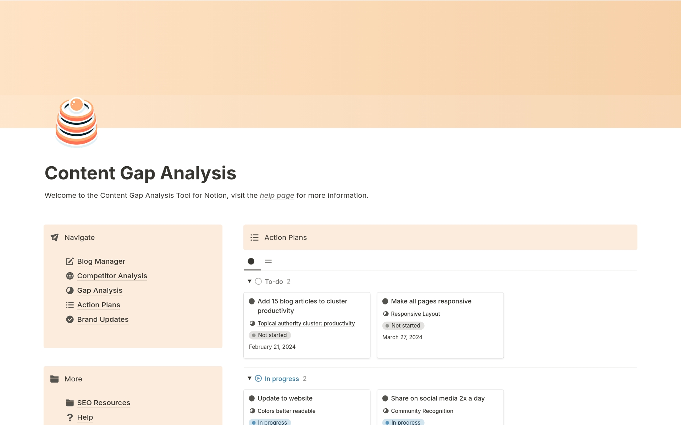Click the Competitor Analysis globe icon
The width and height of the screenshot is (681, 425).
pos(70,275)
